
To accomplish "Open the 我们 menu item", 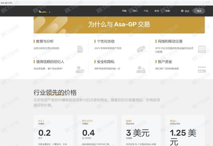I will (x=135, y=11).
